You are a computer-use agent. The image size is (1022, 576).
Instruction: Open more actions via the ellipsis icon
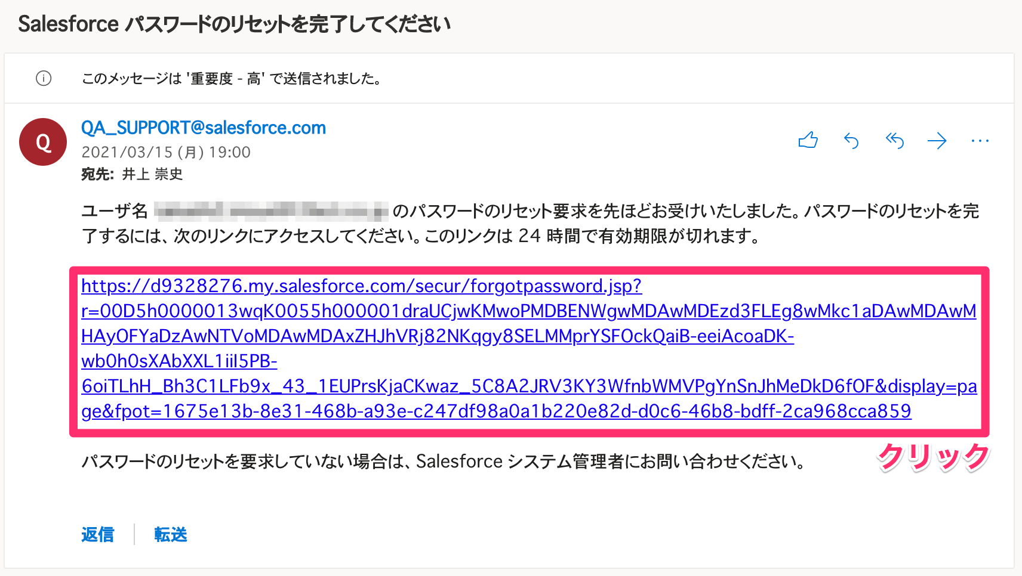click(x=980, y=141)
